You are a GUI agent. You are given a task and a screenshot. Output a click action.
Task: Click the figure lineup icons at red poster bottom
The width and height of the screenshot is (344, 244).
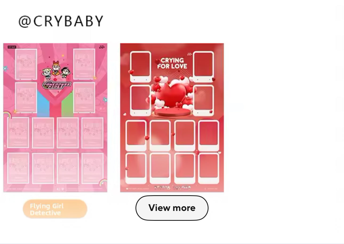point(172,188)
